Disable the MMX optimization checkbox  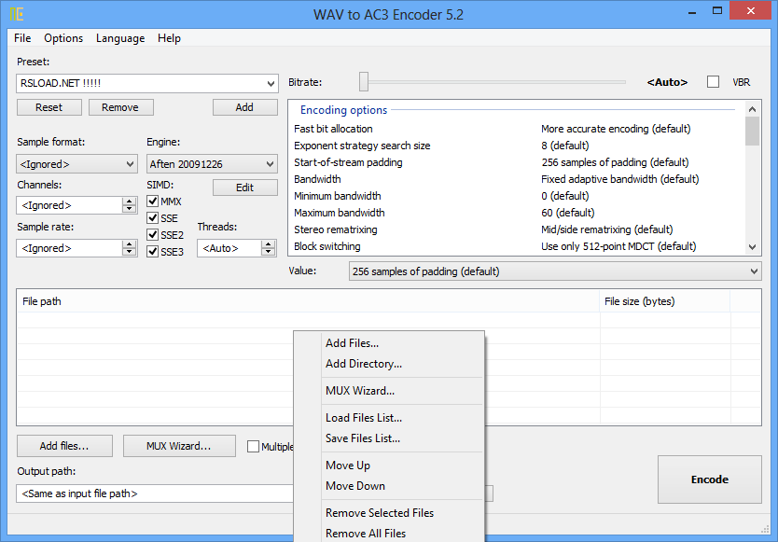coord(153,201)
